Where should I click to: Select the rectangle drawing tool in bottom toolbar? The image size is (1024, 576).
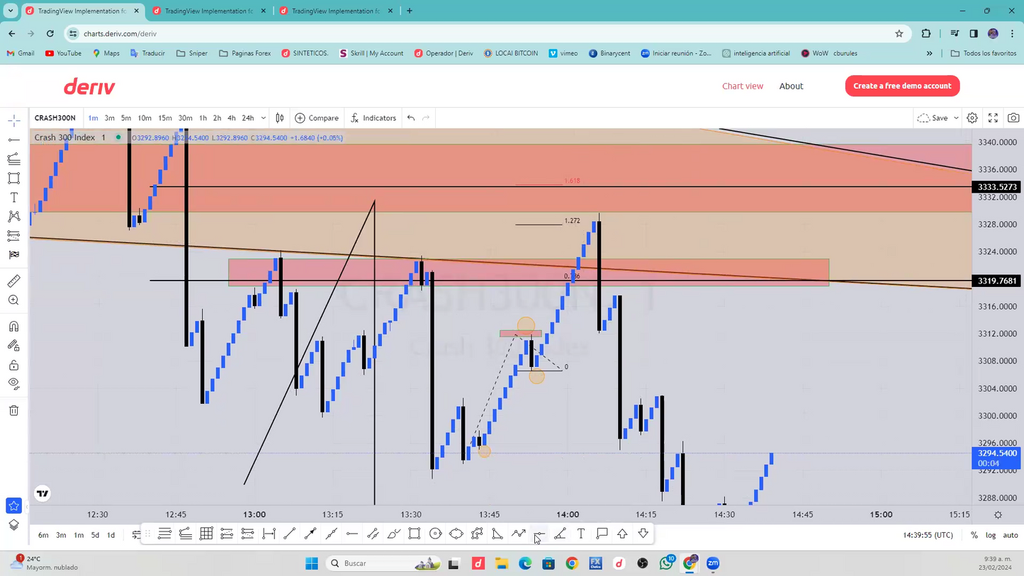(x=414, y=533)
